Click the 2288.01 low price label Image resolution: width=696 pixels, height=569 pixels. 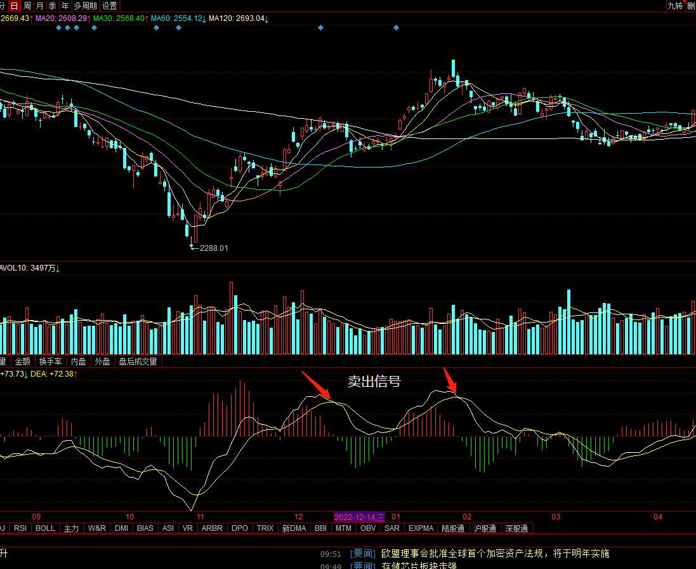coord(213,248)
